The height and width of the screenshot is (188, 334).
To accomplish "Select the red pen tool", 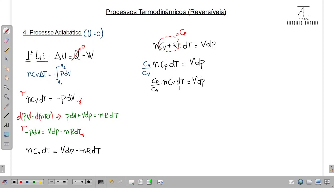I will click(7, 31).
